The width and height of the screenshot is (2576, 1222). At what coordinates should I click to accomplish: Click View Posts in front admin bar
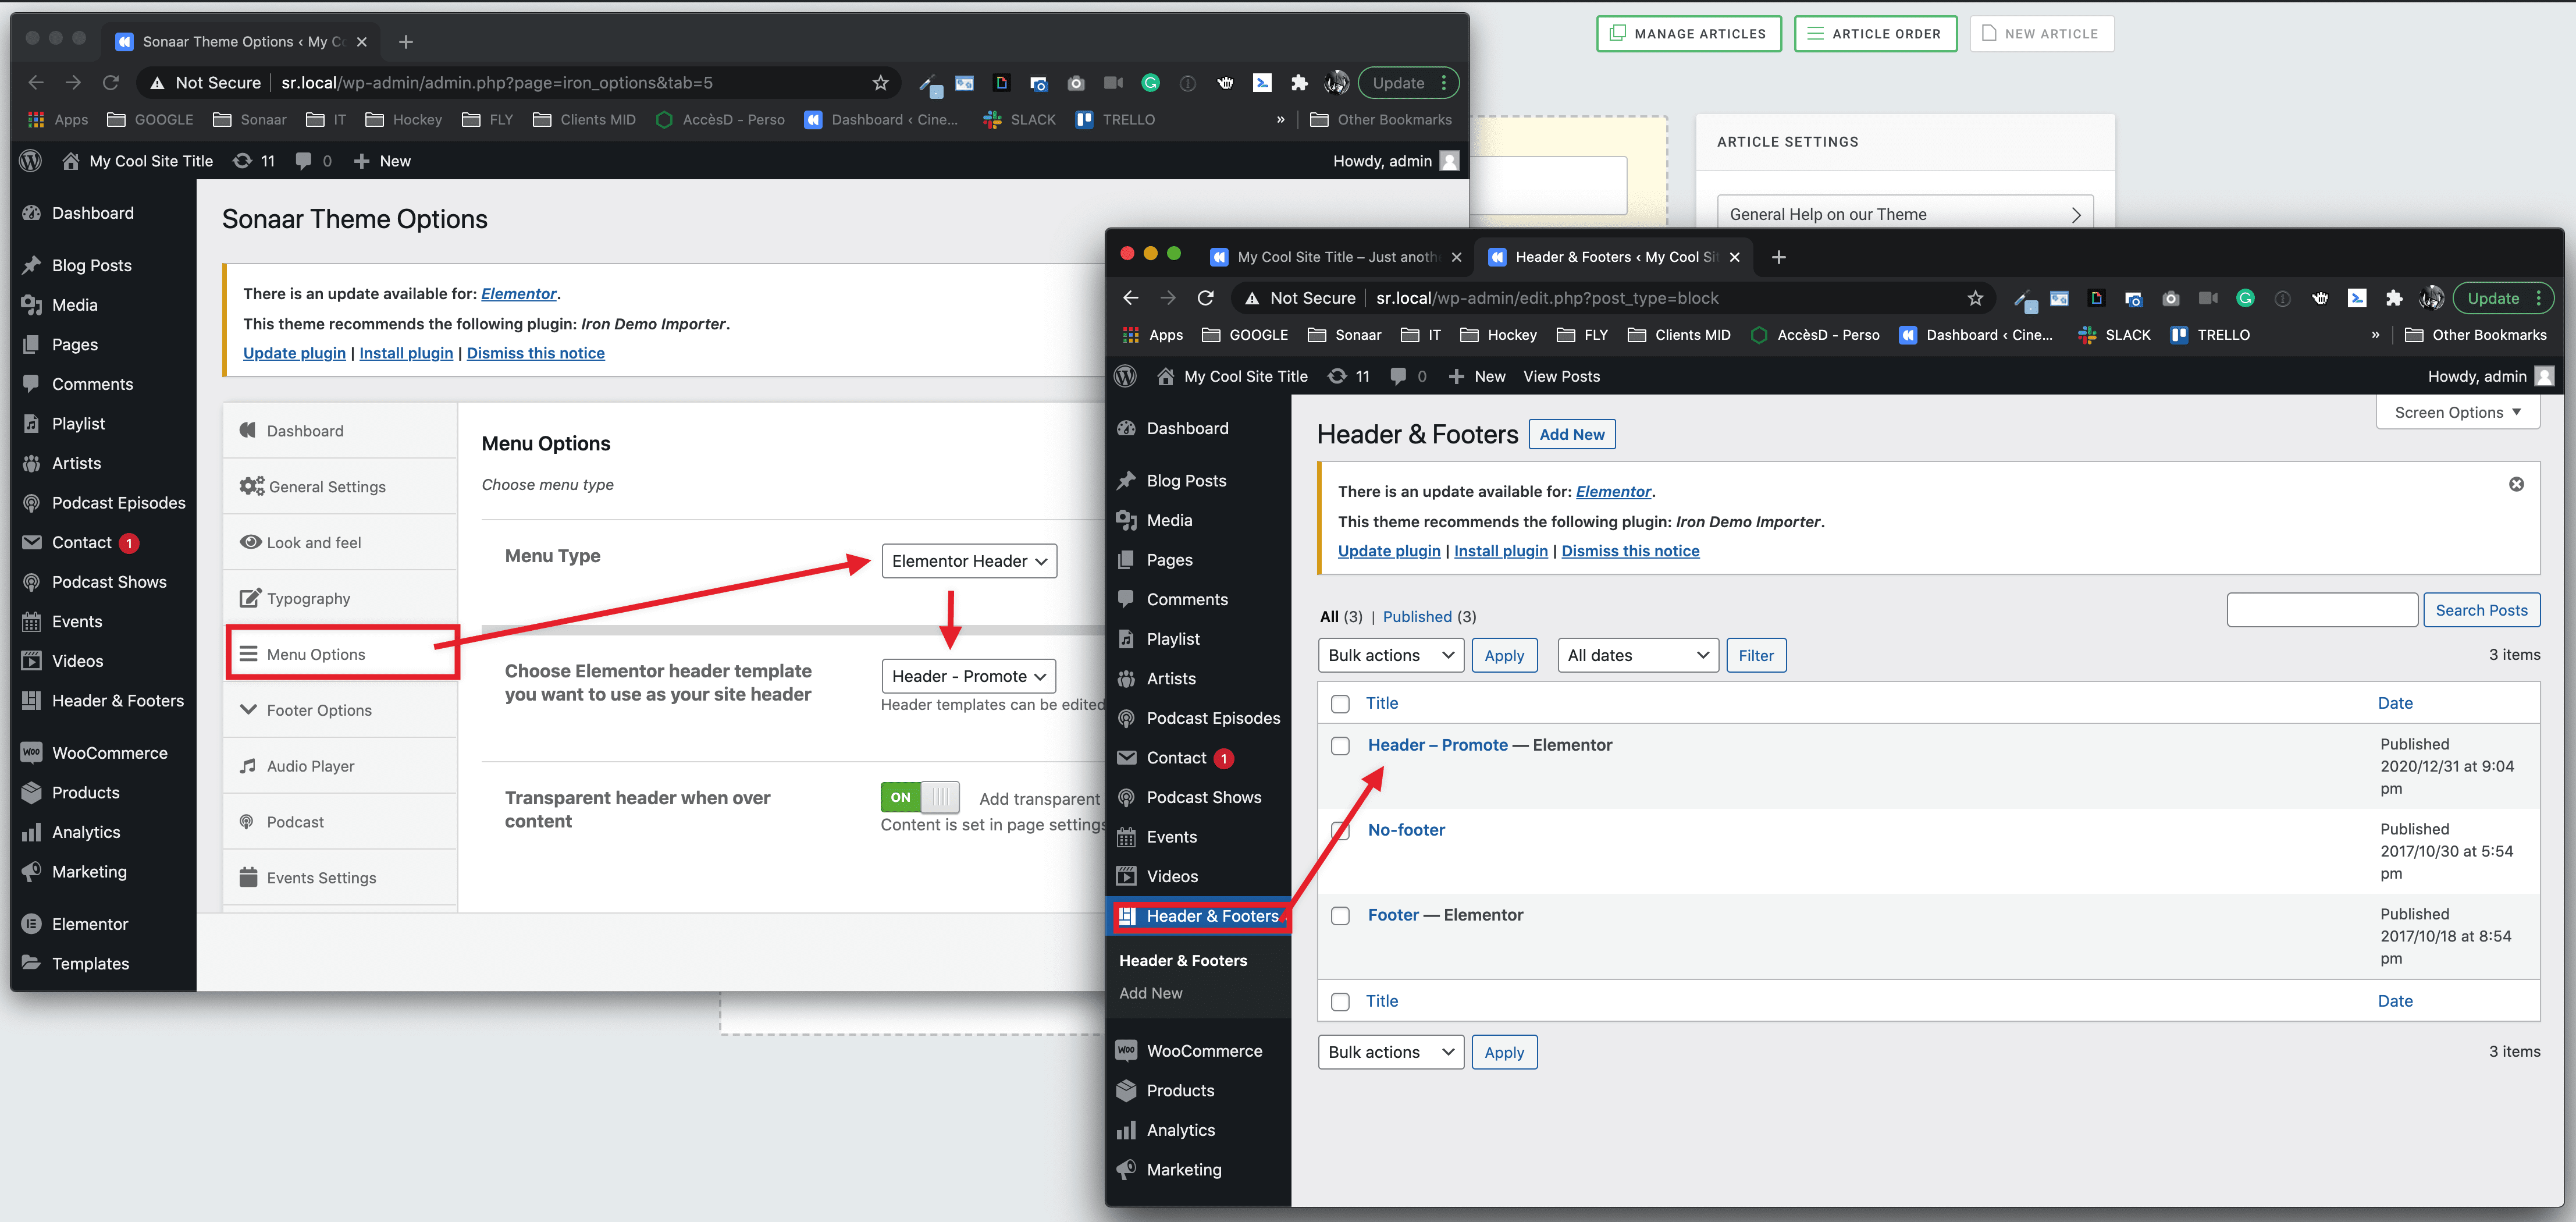1561,376
